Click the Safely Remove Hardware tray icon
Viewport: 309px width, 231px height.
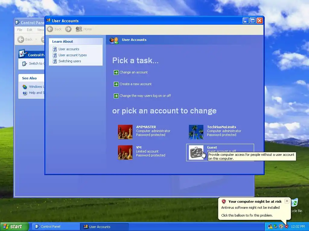tap(276, 227)
